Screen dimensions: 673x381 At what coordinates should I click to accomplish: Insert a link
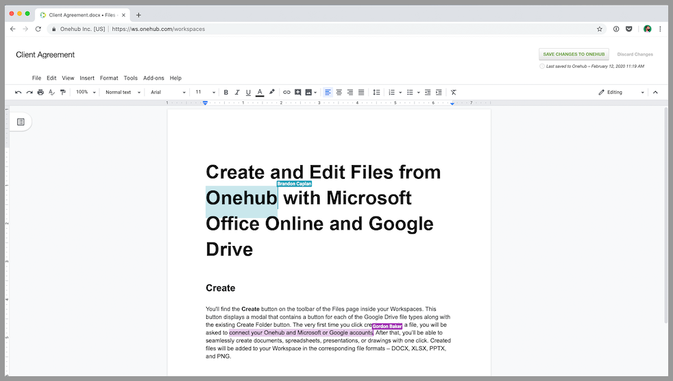[286, 93]
